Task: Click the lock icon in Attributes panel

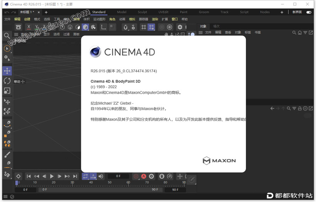Action: pos(300,108)
